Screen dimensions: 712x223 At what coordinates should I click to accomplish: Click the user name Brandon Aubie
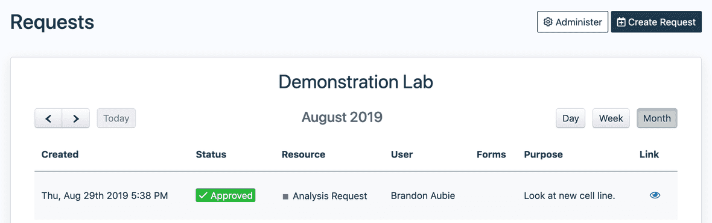423,196
